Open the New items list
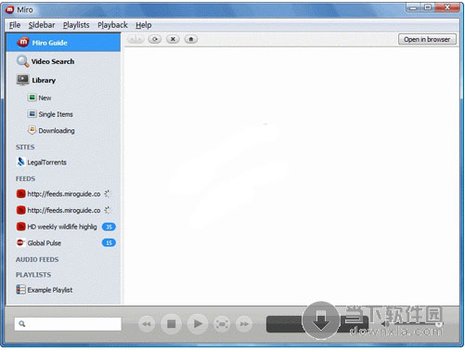 [x=63, y=98]
